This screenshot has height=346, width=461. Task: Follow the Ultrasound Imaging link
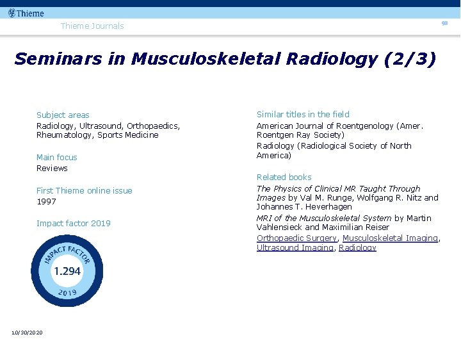click(295, 248)
